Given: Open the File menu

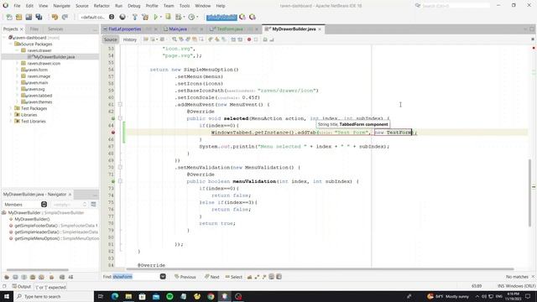Looking at the screenshot, I should click(17, 6).
